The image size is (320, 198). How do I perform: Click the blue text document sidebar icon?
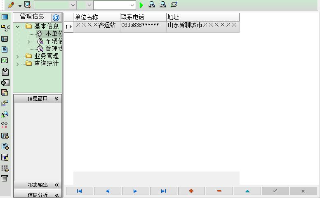coord(5,50)
